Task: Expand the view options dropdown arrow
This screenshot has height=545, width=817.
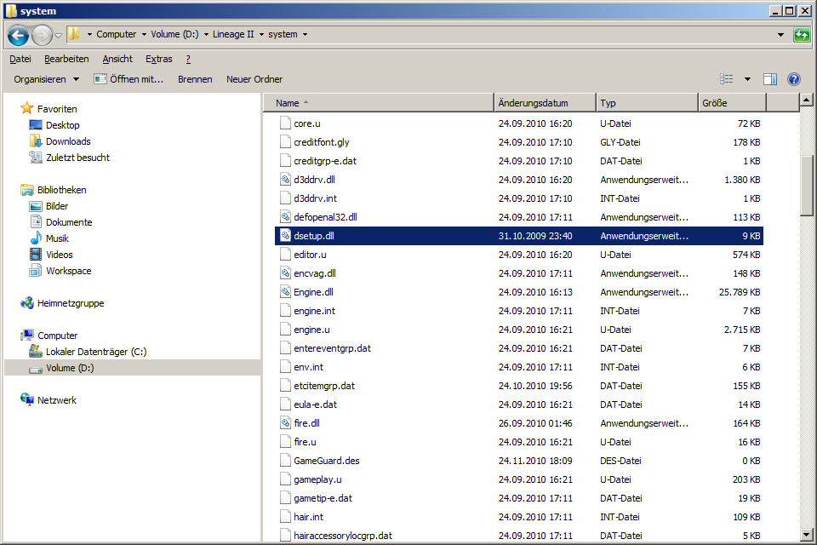Action: 747,79
